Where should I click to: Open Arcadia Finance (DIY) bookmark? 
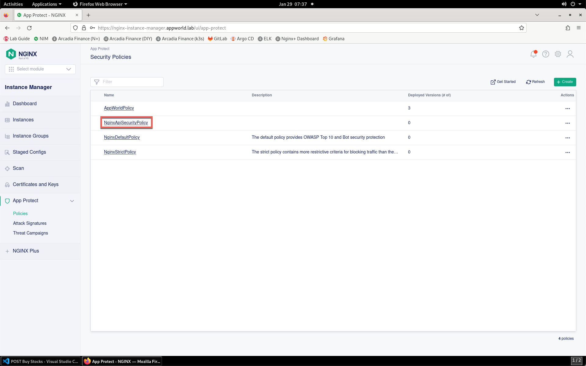[x=128, y=39]
